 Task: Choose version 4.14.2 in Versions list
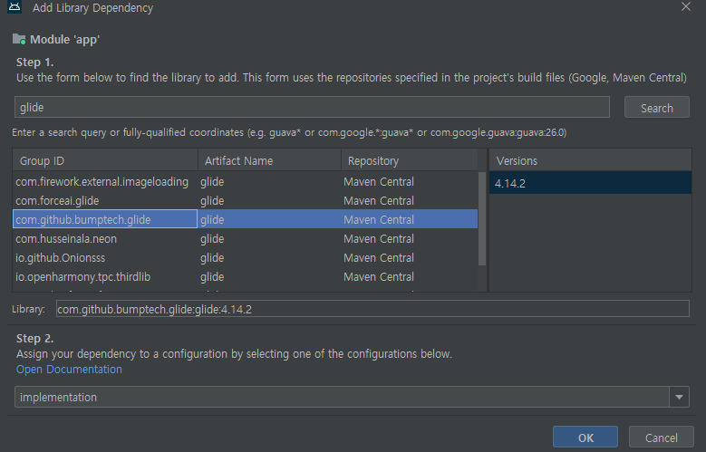[x=590, y=183]
